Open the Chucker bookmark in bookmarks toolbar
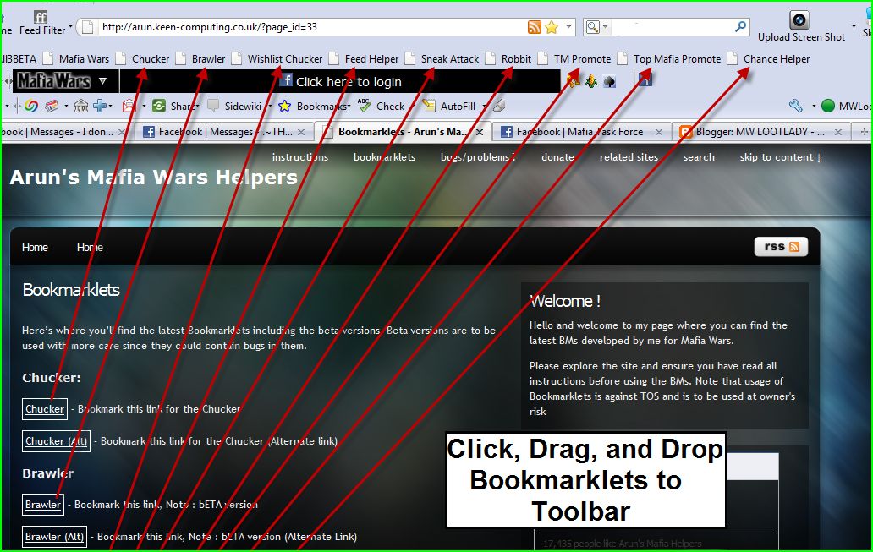Viewport: 873px width, 552px height. tap(143, 58)
